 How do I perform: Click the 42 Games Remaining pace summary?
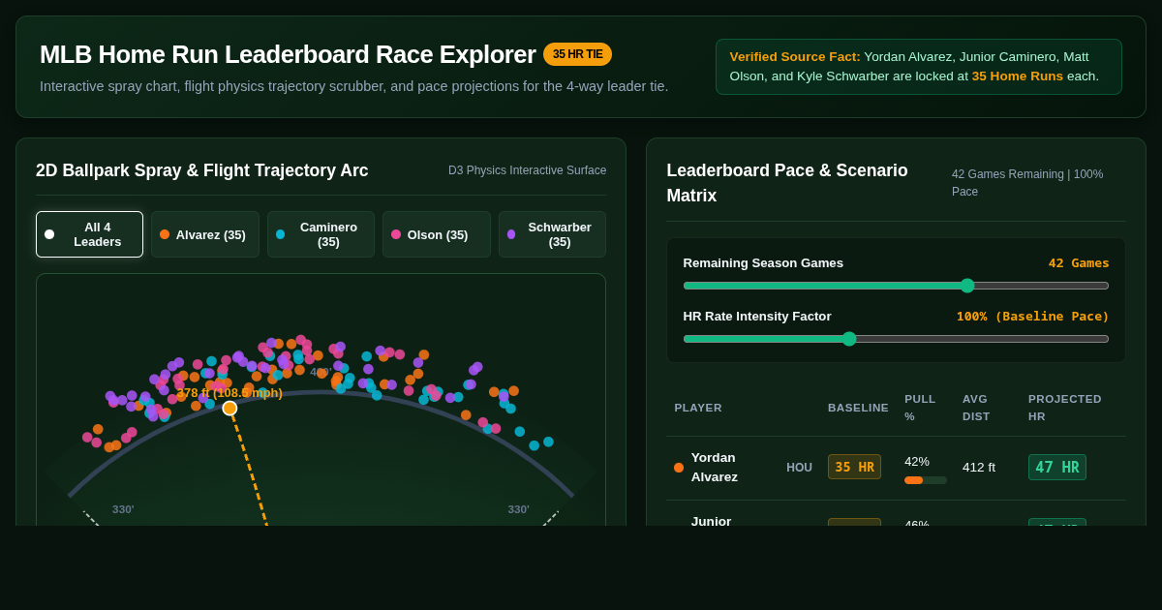click(1027, 183)
